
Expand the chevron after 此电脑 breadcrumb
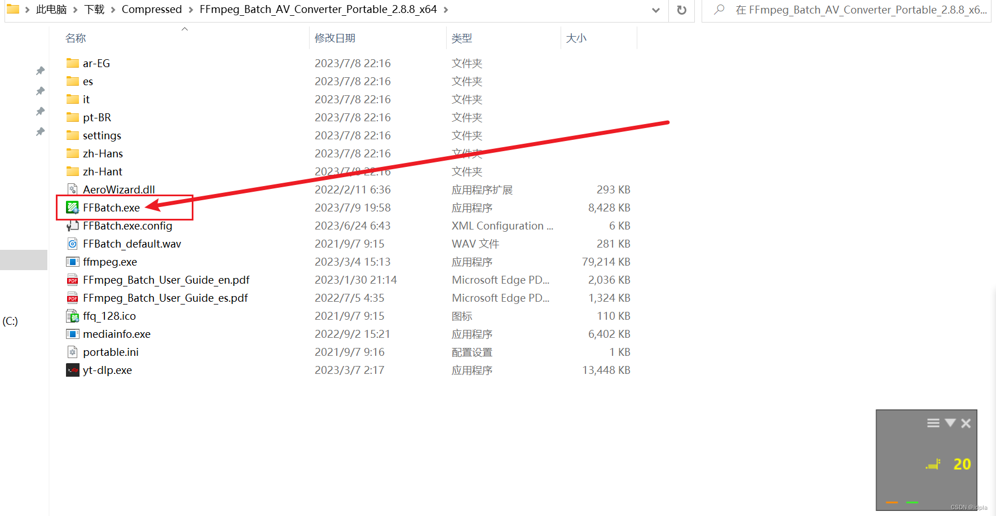(75, 10)
